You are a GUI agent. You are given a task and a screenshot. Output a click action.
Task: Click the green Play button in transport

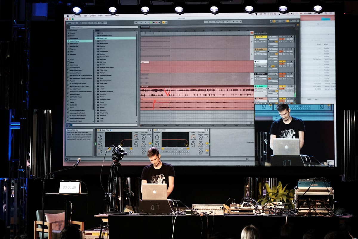(x=152, y=22)
